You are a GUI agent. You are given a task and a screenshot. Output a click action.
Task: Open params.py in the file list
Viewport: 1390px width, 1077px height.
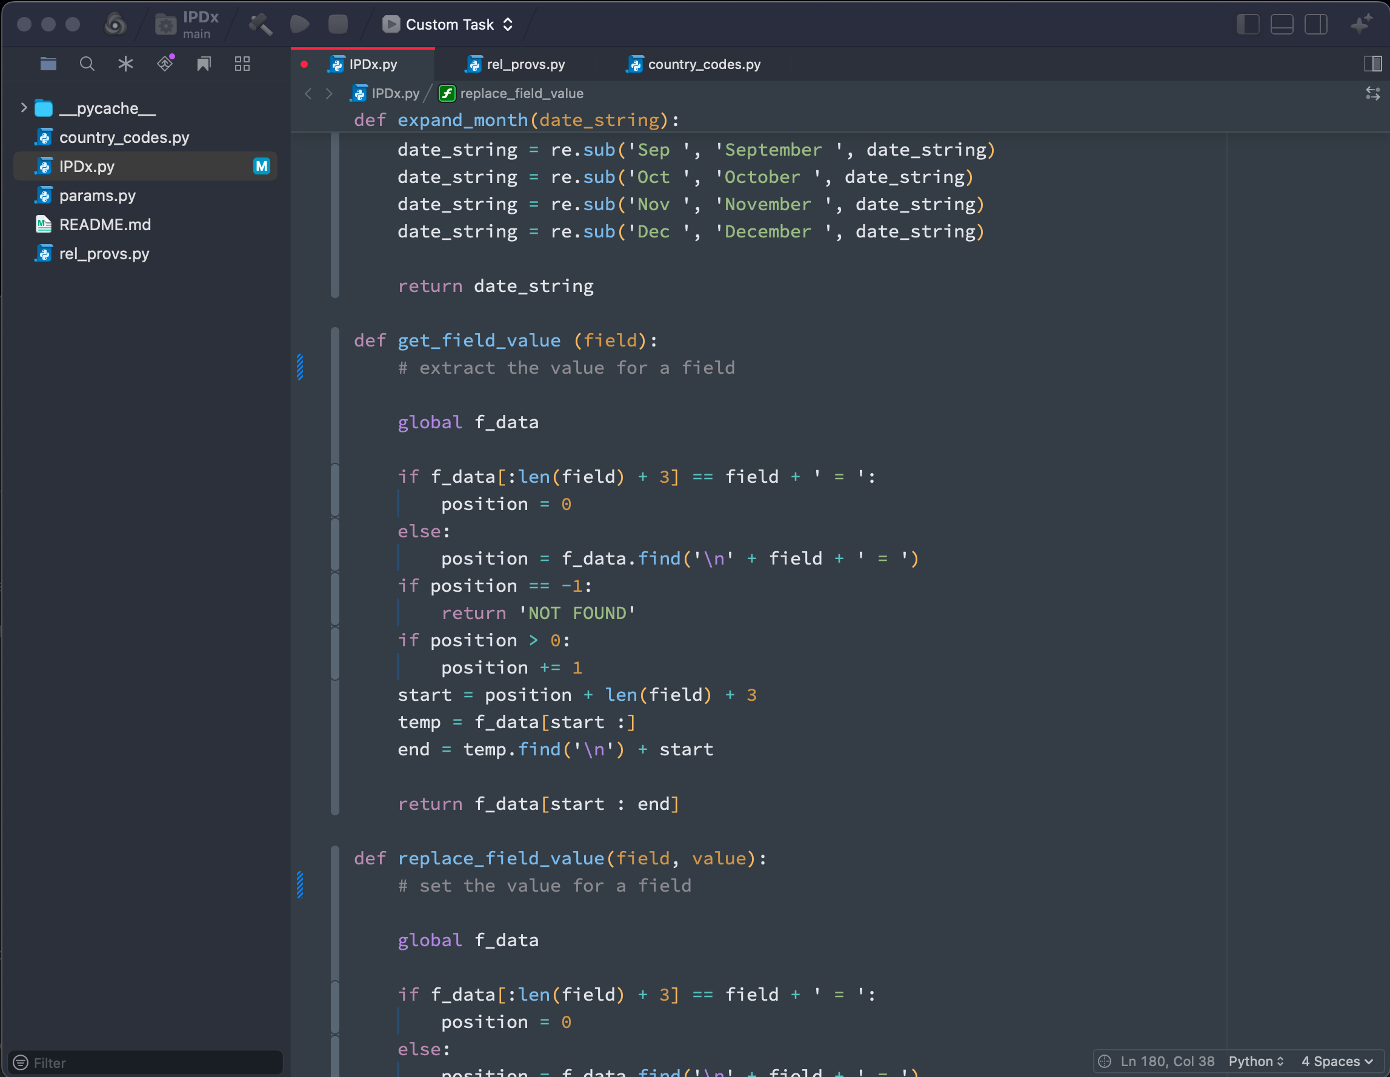point(97,195)
